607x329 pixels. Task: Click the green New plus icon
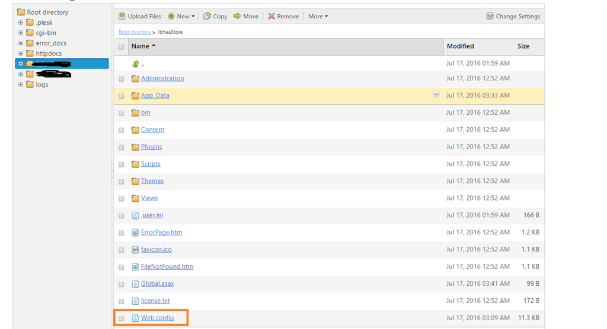(171, 16)
